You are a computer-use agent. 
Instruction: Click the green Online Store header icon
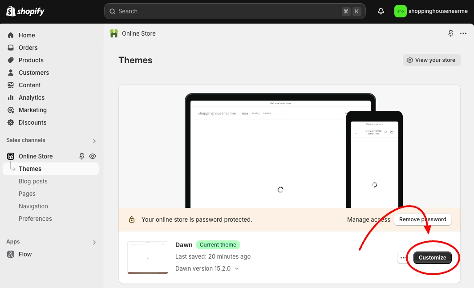tap(114, 33)
